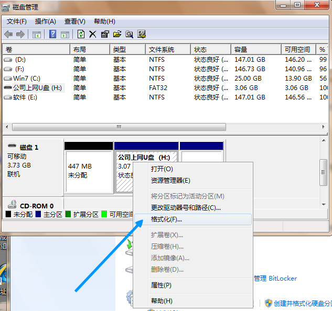Open the 查看(V) menu

pyautogui.click(x=75, y=21)
